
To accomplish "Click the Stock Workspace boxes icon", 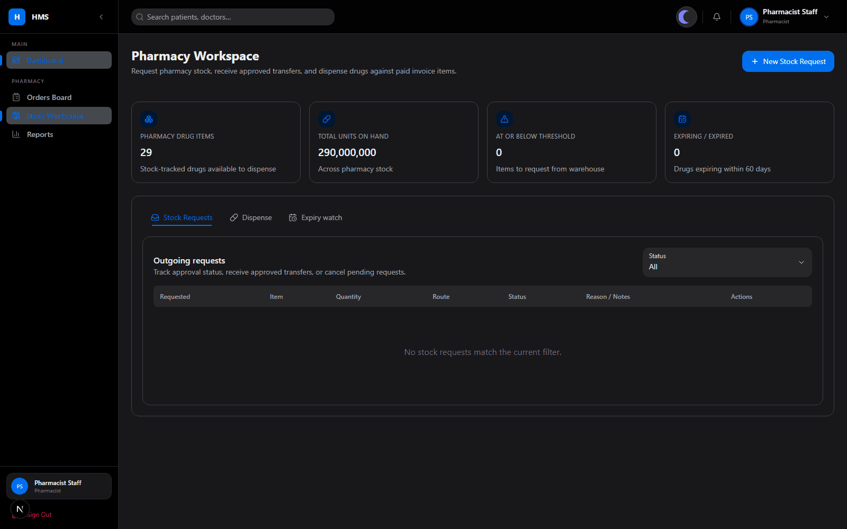I will click(x=16, y=116).
